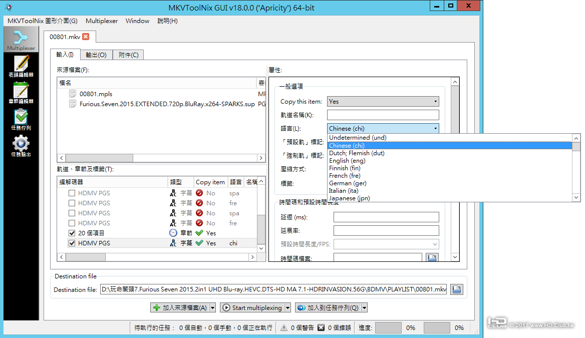This screenshot has height=338, width=585.
Task: Switch to the 輸入(I) input tab
Action: click(65, 55)
